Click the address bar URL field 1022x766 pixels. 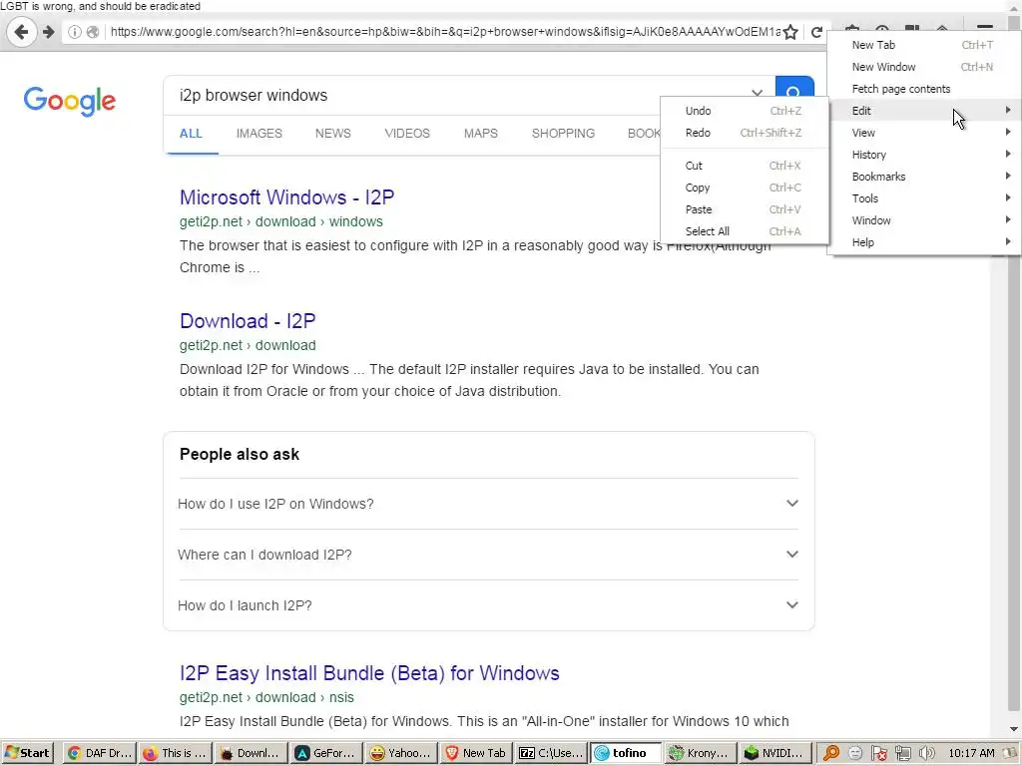[x=444, y=31]
